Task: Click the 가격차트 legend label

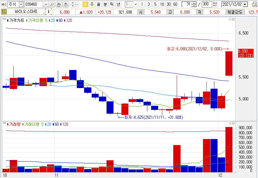Action: pyautogui.click(x=17, y=21)
